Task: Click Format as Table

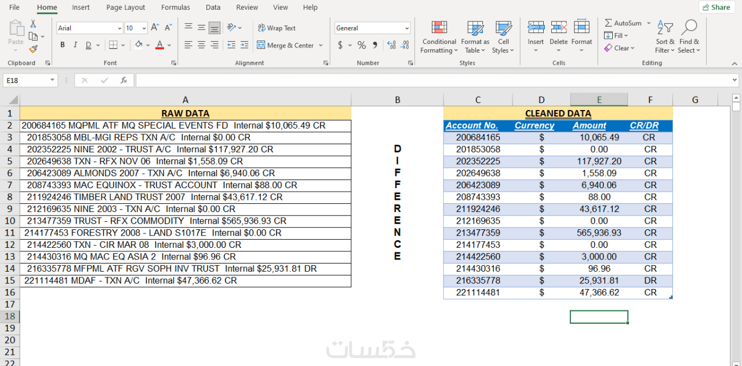Action: coord(475,37)
